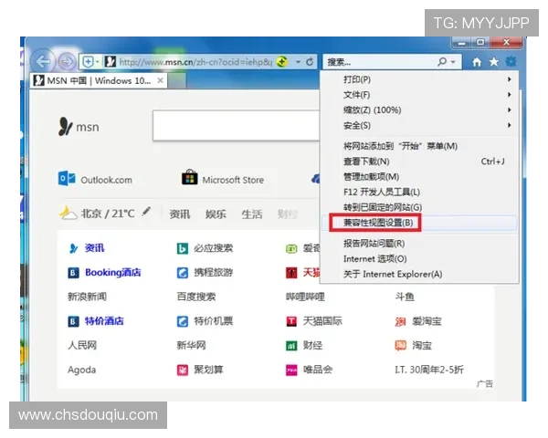Image resolution: width=548 pixels, height=438 pixels.
Task: Expand the 打印(P) submenu arrow
Action: pyautogui.click(x=510, y=79)
